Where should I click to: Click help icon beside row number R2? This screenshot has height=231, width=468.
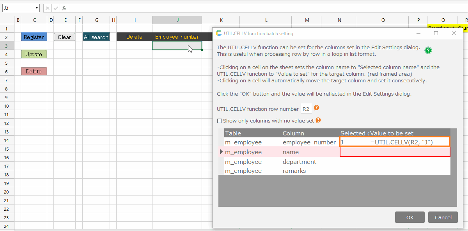[317, 108]
